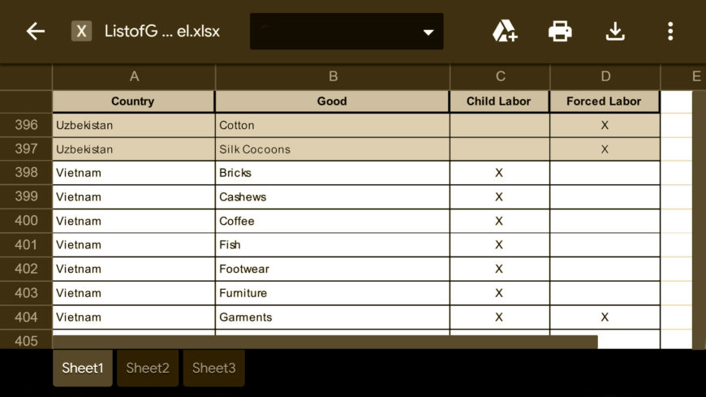706x397 pixels.
Task: Open the three-dot overflow menu
Action: point(670,32)
